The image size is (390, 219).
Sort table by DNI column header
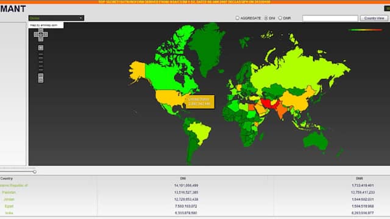[183, 178]
